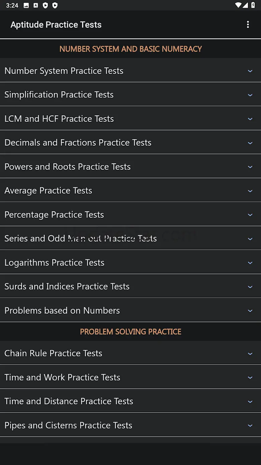The image size is (261, 465).
Task: Tap the Percentage Practice Tests chevron
Action: [x=250, y=215]
